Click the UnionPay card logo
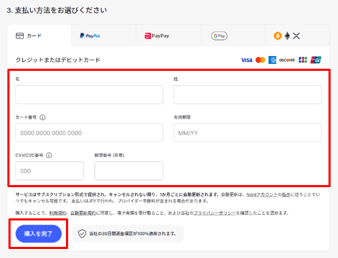 [x=316, y=60]
